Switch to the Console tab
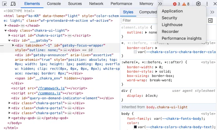The image size is (217, 130). 54,4
